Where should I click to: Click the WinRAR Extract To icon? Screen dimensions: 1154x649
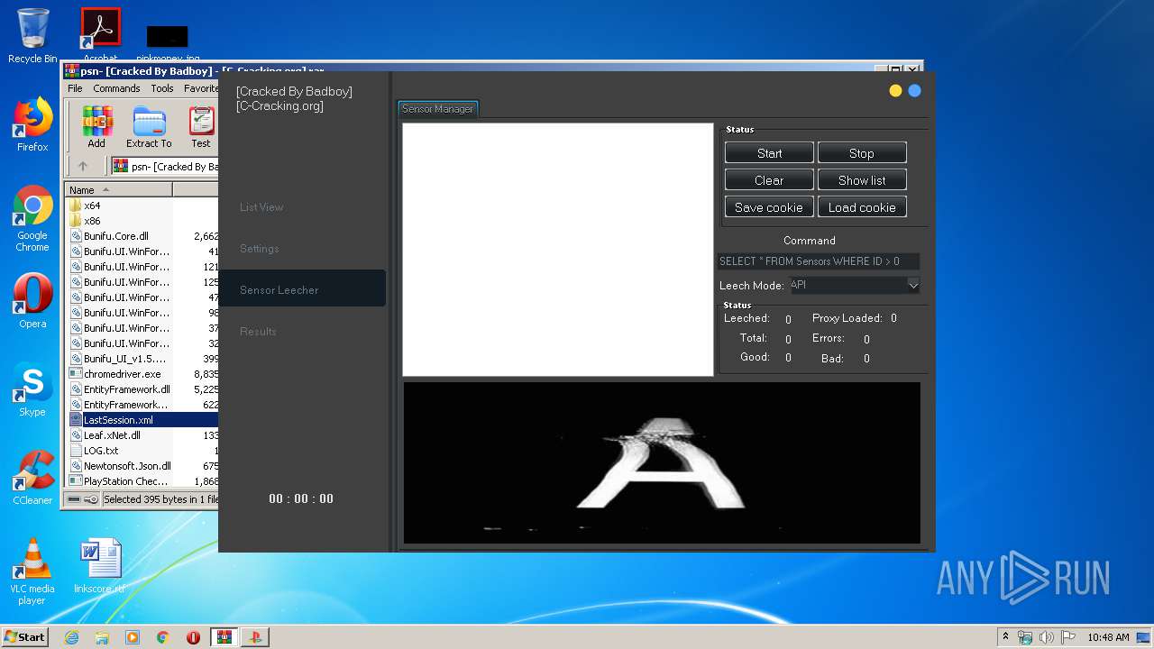[149, 127]
